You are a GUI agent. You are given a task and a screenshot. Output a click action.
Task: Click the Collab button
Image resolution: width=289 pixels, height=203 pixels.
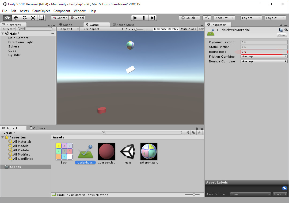pyautogui.click(x=189, y=18)
